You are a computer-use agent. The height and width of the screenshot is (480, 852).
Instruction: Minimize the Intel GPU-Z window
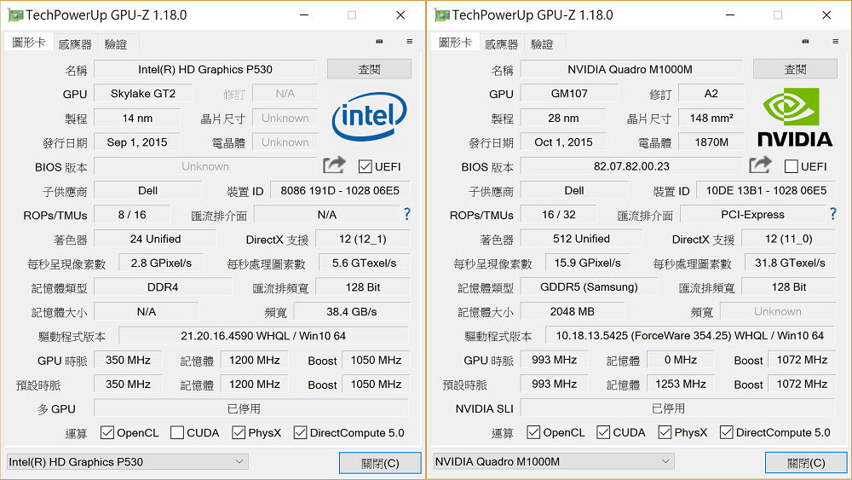tap(304, 15)
